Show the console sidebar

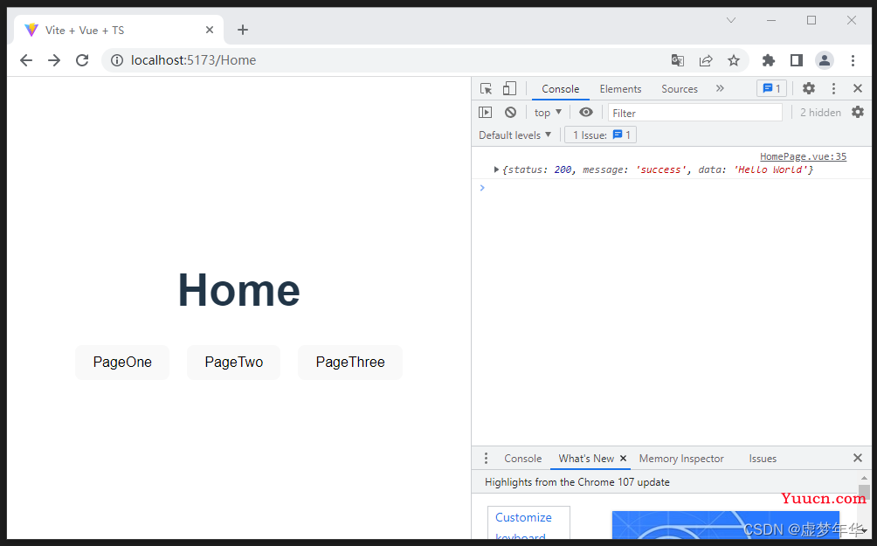(x=485, y=113)
